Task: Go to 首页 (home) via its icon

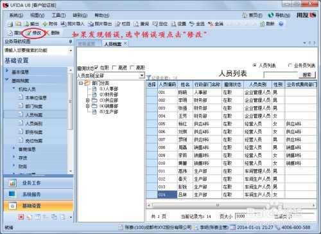Action: (x=245, y=15)
